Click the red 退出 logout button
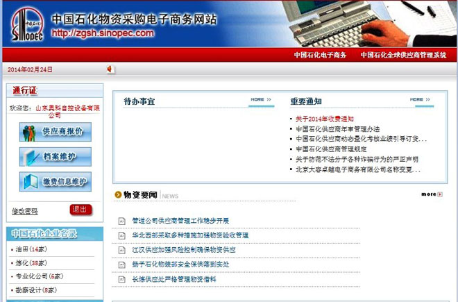Screen dimensions: 458x302 [80, 210]
